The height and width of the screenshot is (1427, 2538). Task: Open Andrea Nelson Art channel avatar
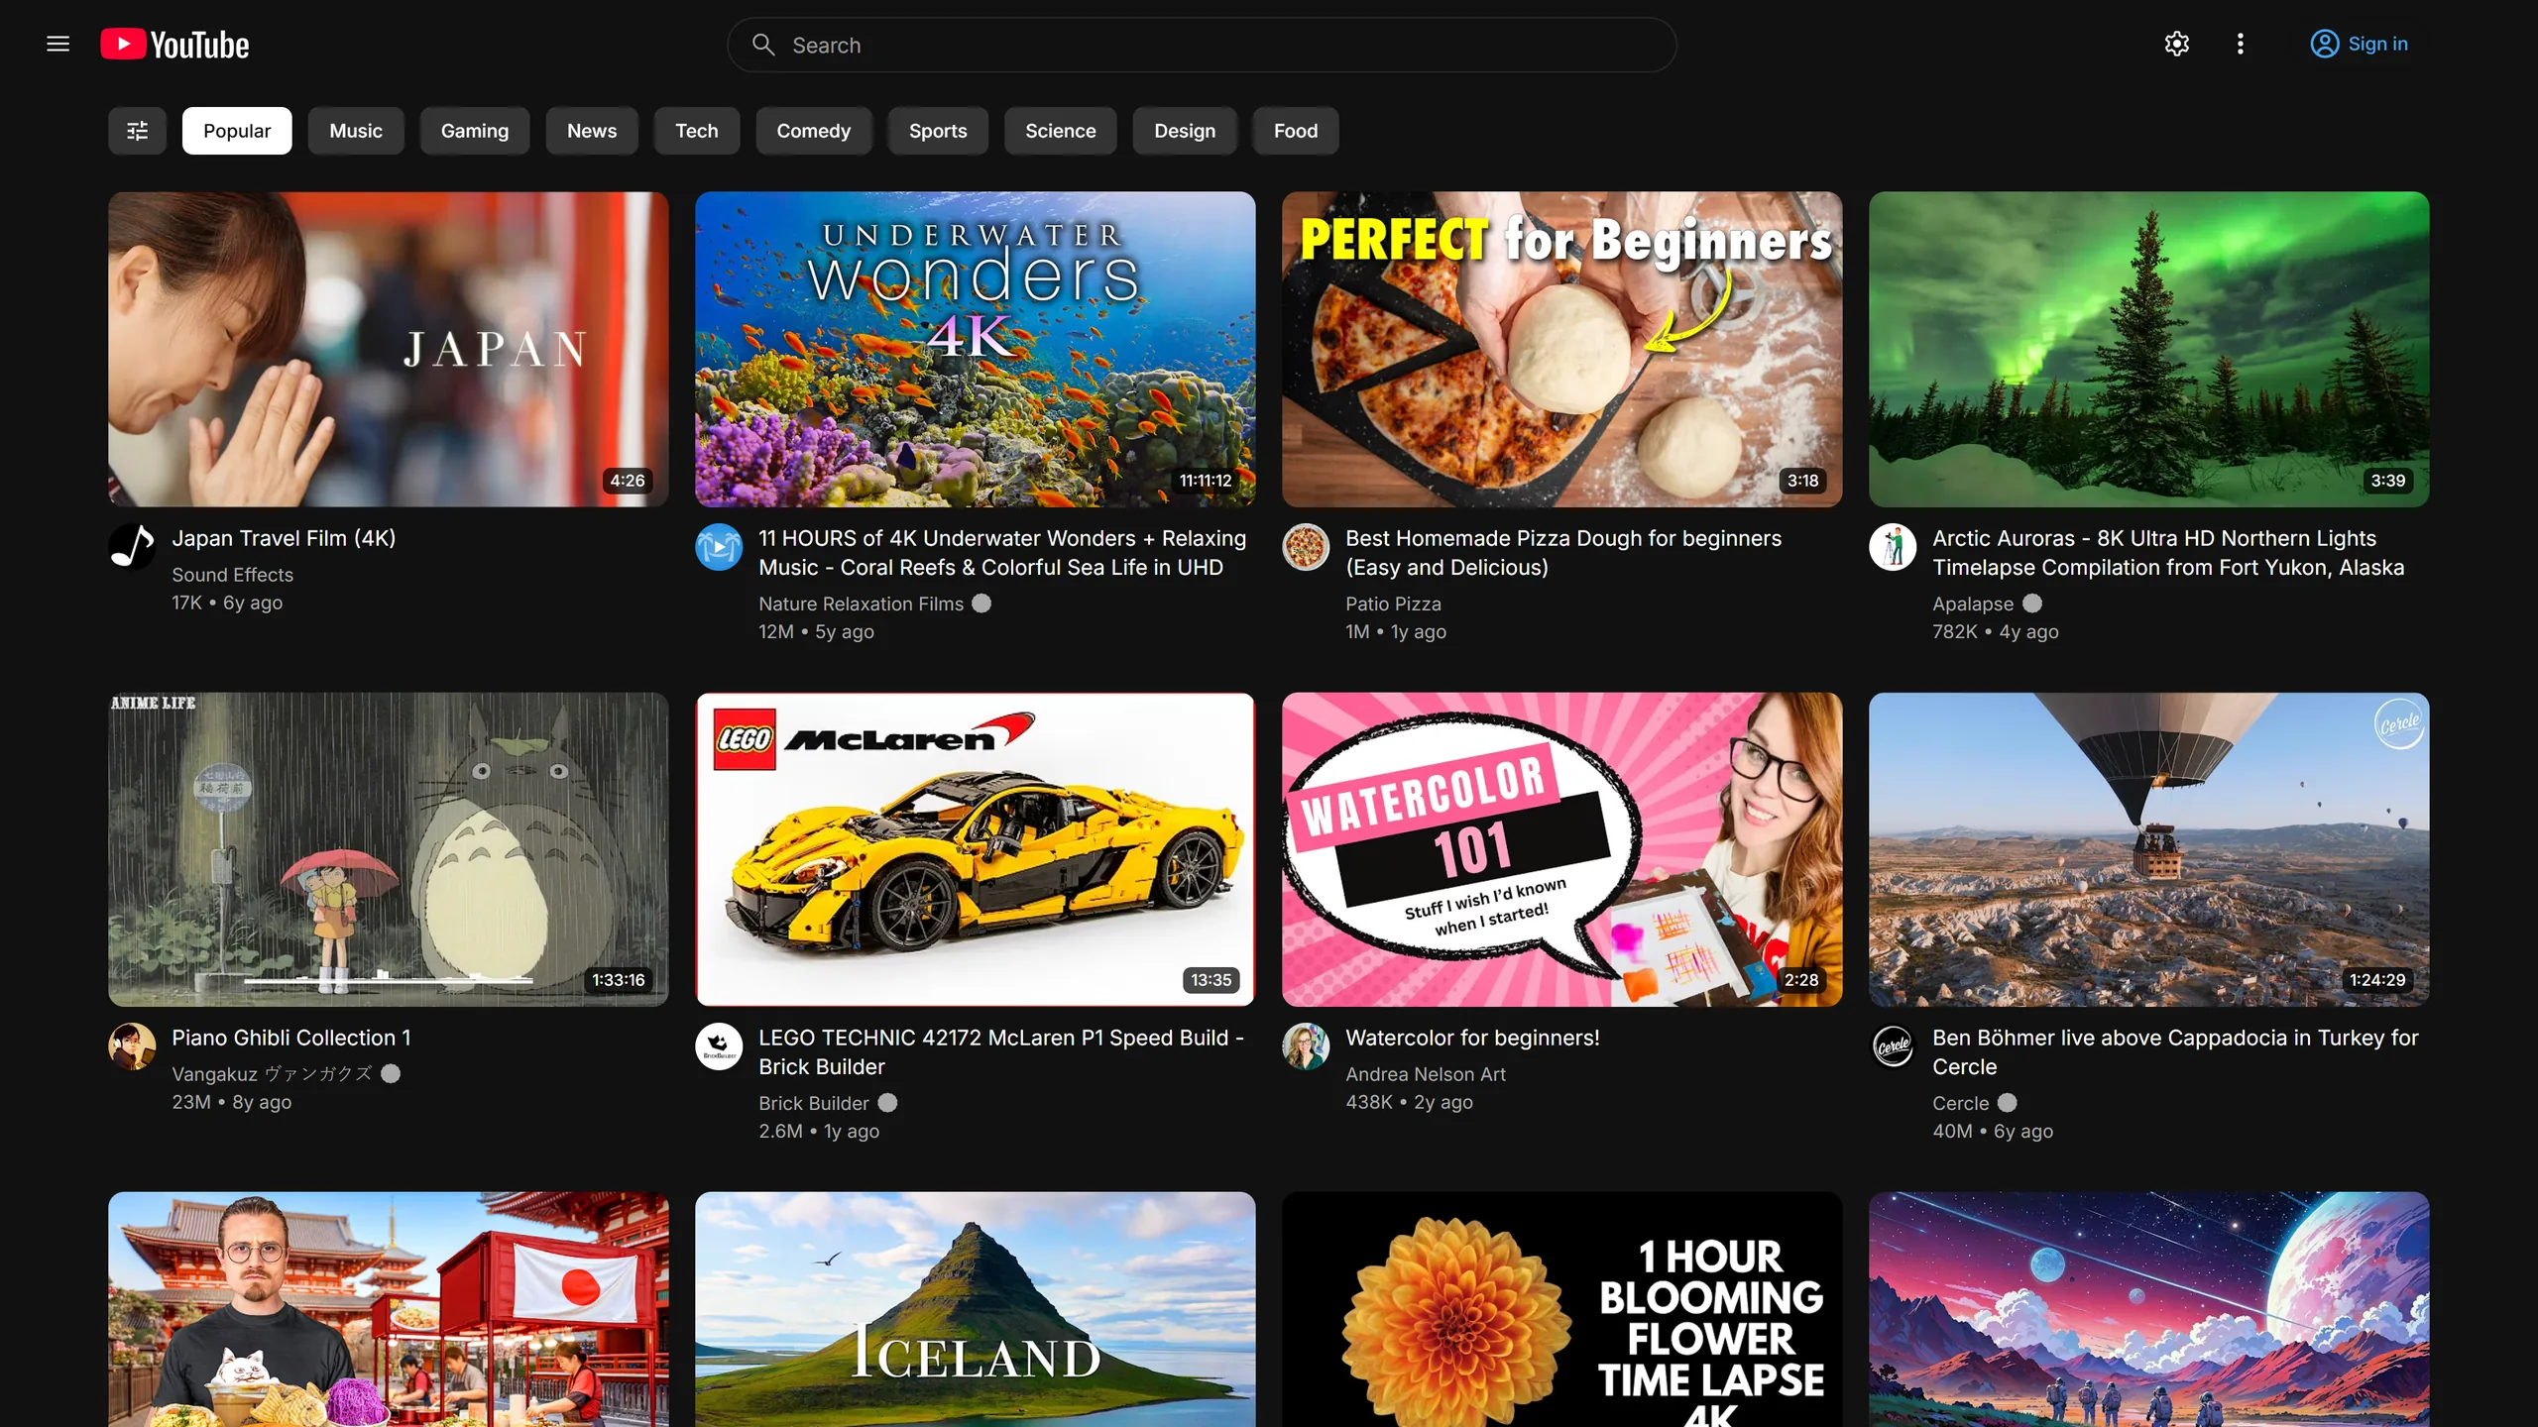[x=1306, y=1046]
